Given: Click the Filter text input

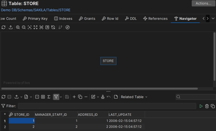Looking at the screenshot, I should (107, 106).
